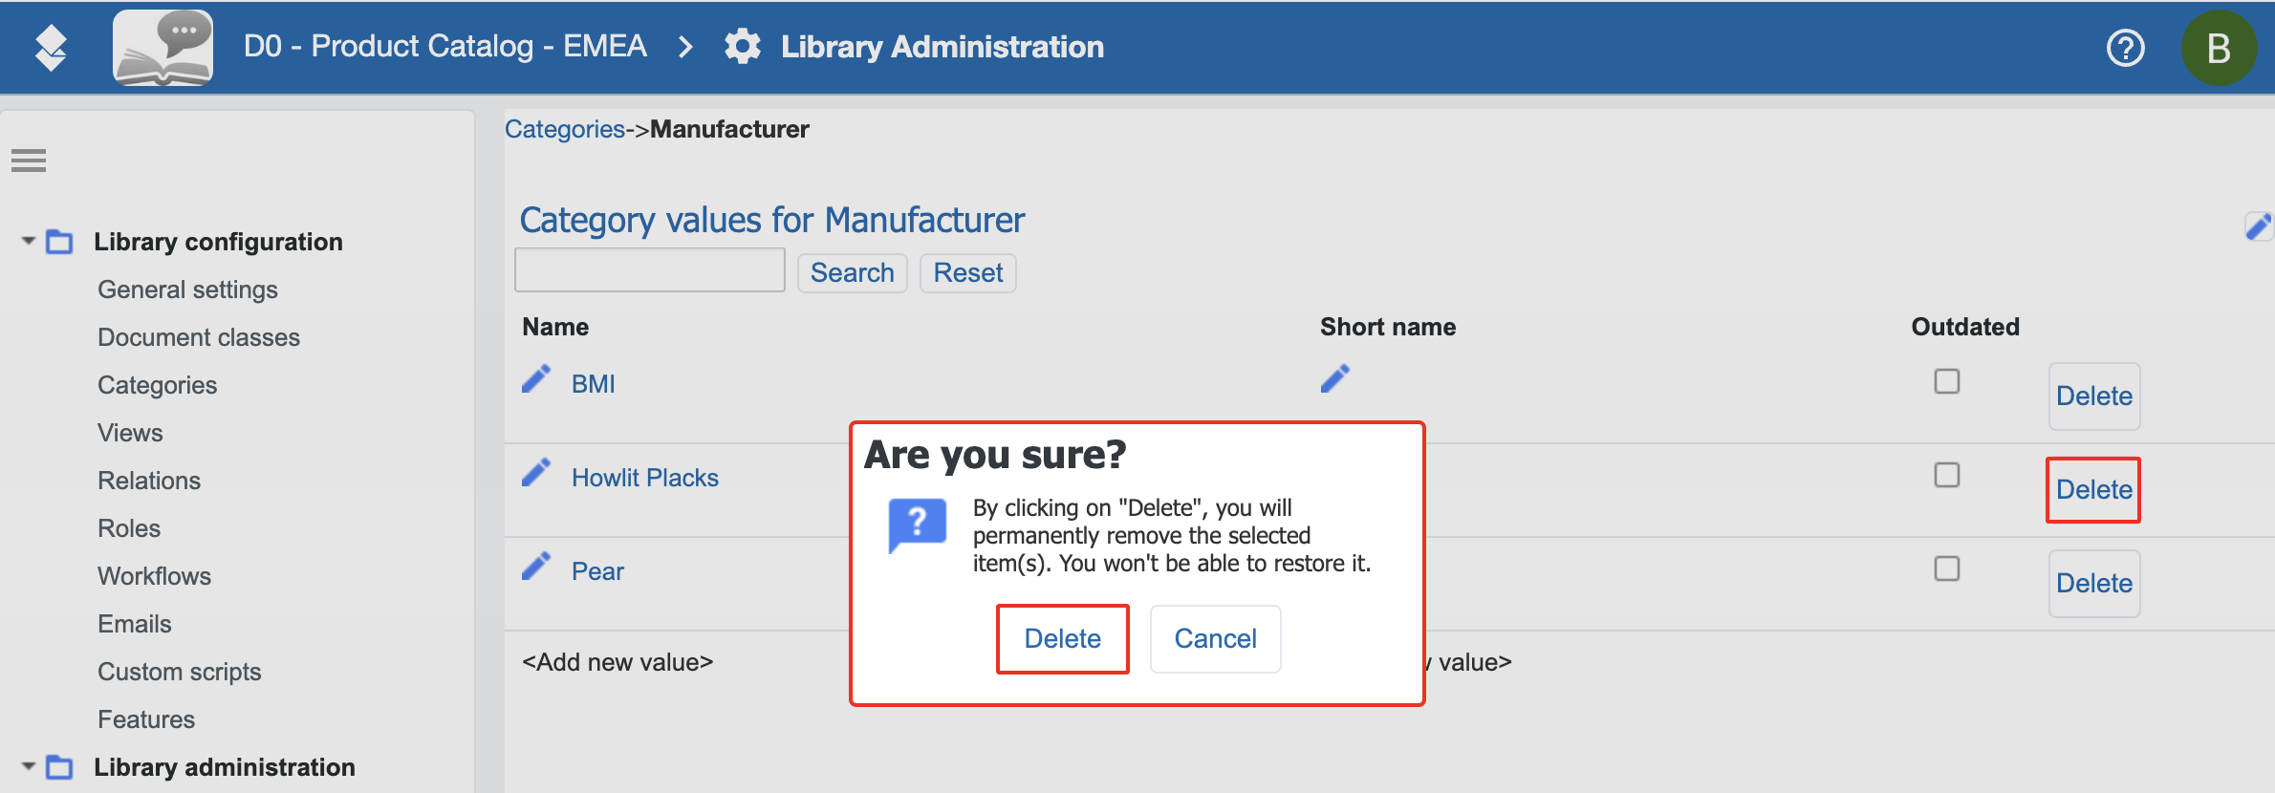Collapse the Library configuration tree node
The image size is (2275, 793).
pyautogui.click(x=29, y=242)
